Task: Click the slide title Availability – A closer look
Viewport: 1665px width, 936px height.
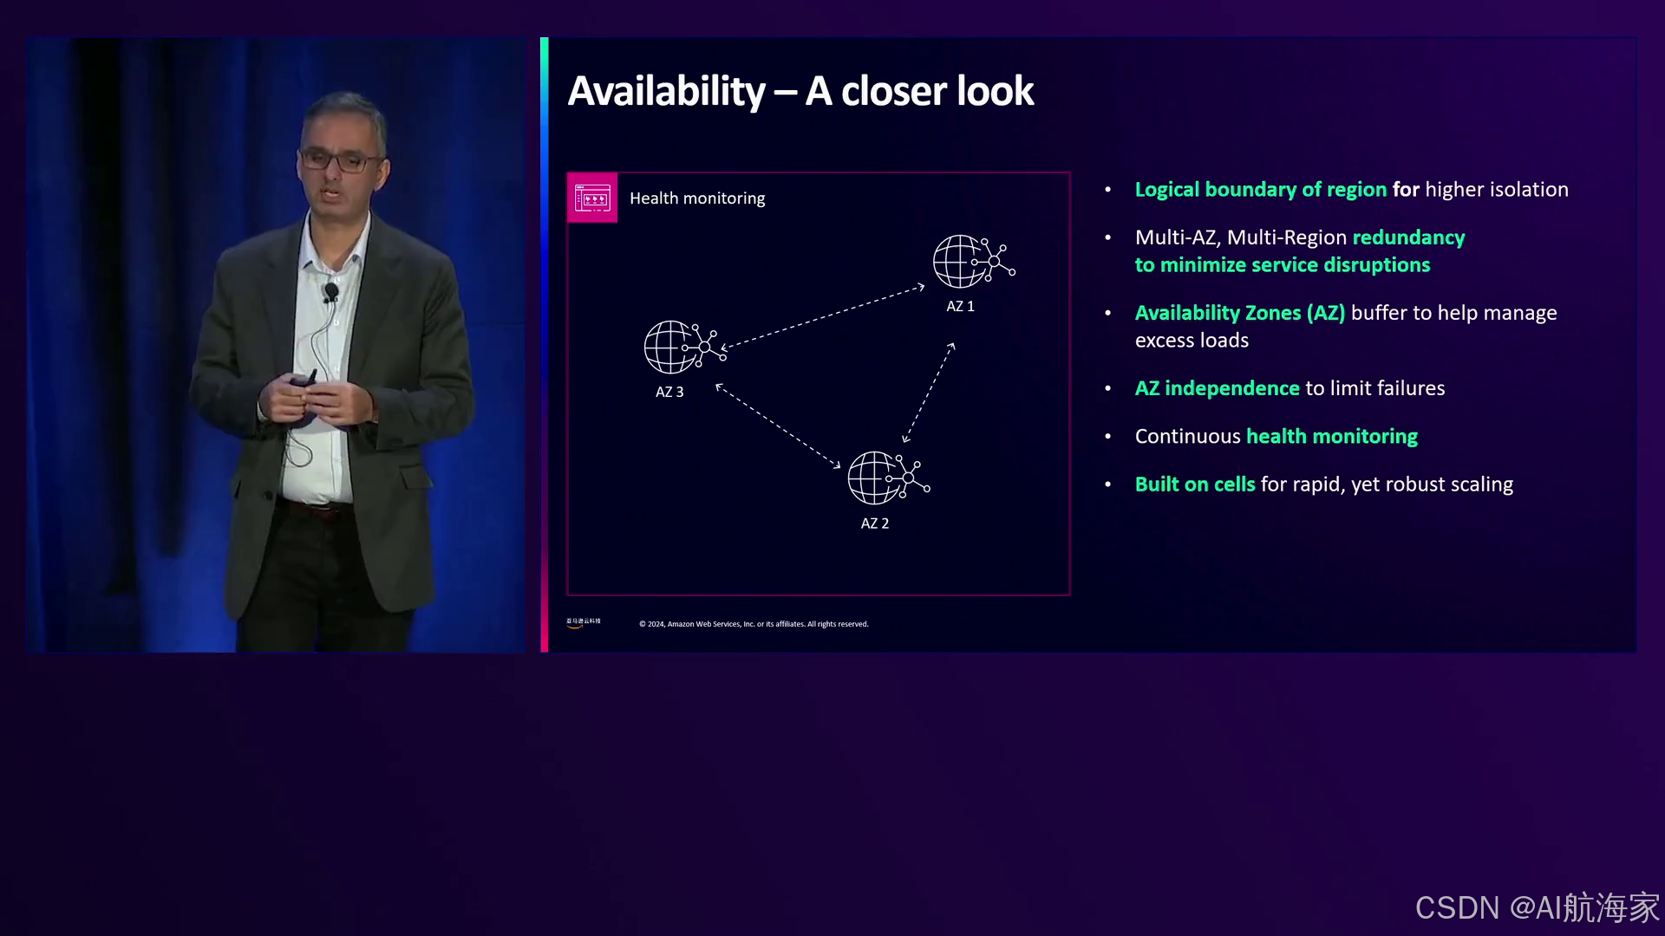Action: coord(800,91)
